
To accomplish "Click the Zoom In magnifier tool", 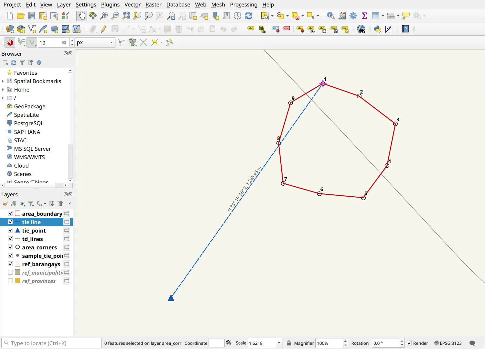I will click(104, 16).
